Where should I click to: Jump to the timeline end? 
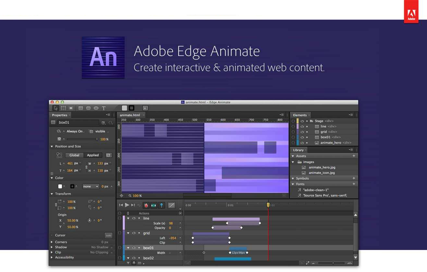pos(133,205)
